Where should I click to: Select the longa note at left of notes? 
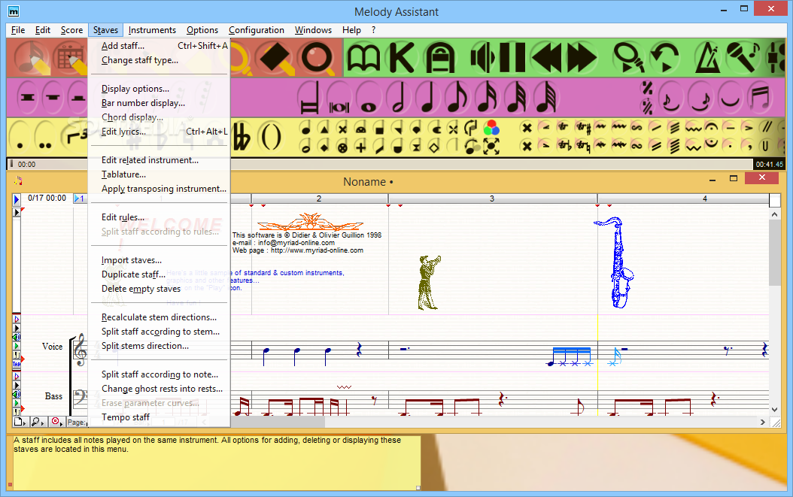click(x=309, y=98)
